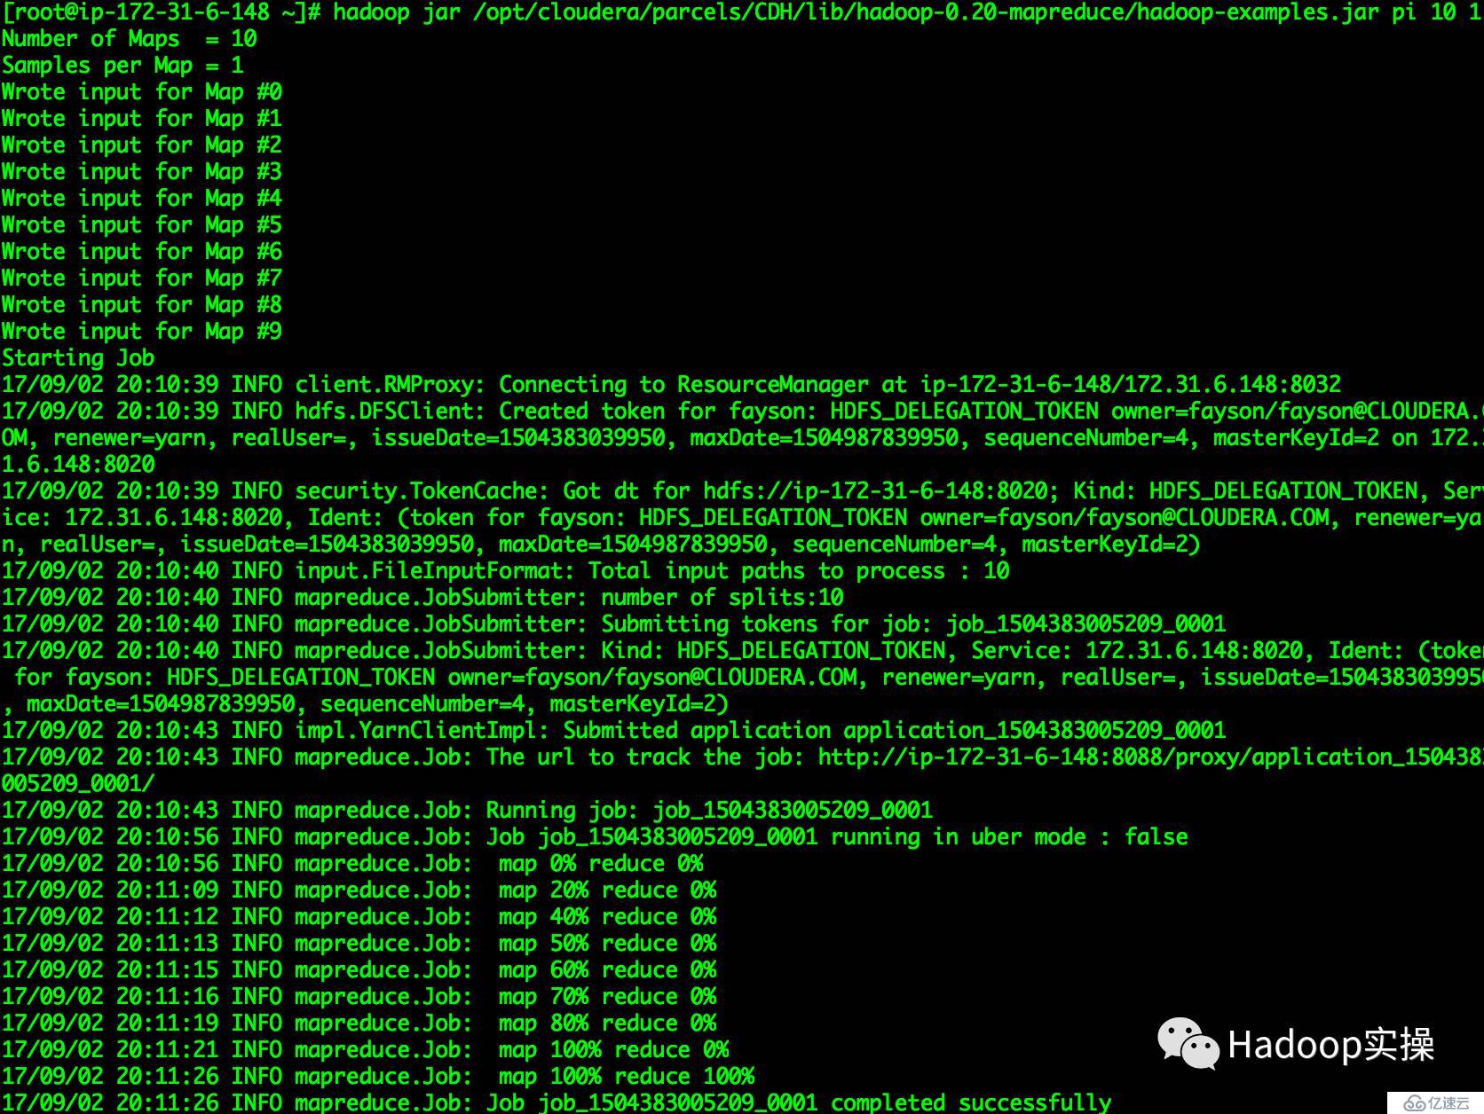1484x1114 pixels.
Task: Click the 'map 40% reduce 0%' line
Action: point(359,917)
